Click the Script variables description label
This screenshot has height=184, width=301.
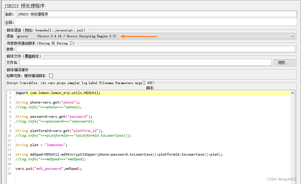coord(81,83)
